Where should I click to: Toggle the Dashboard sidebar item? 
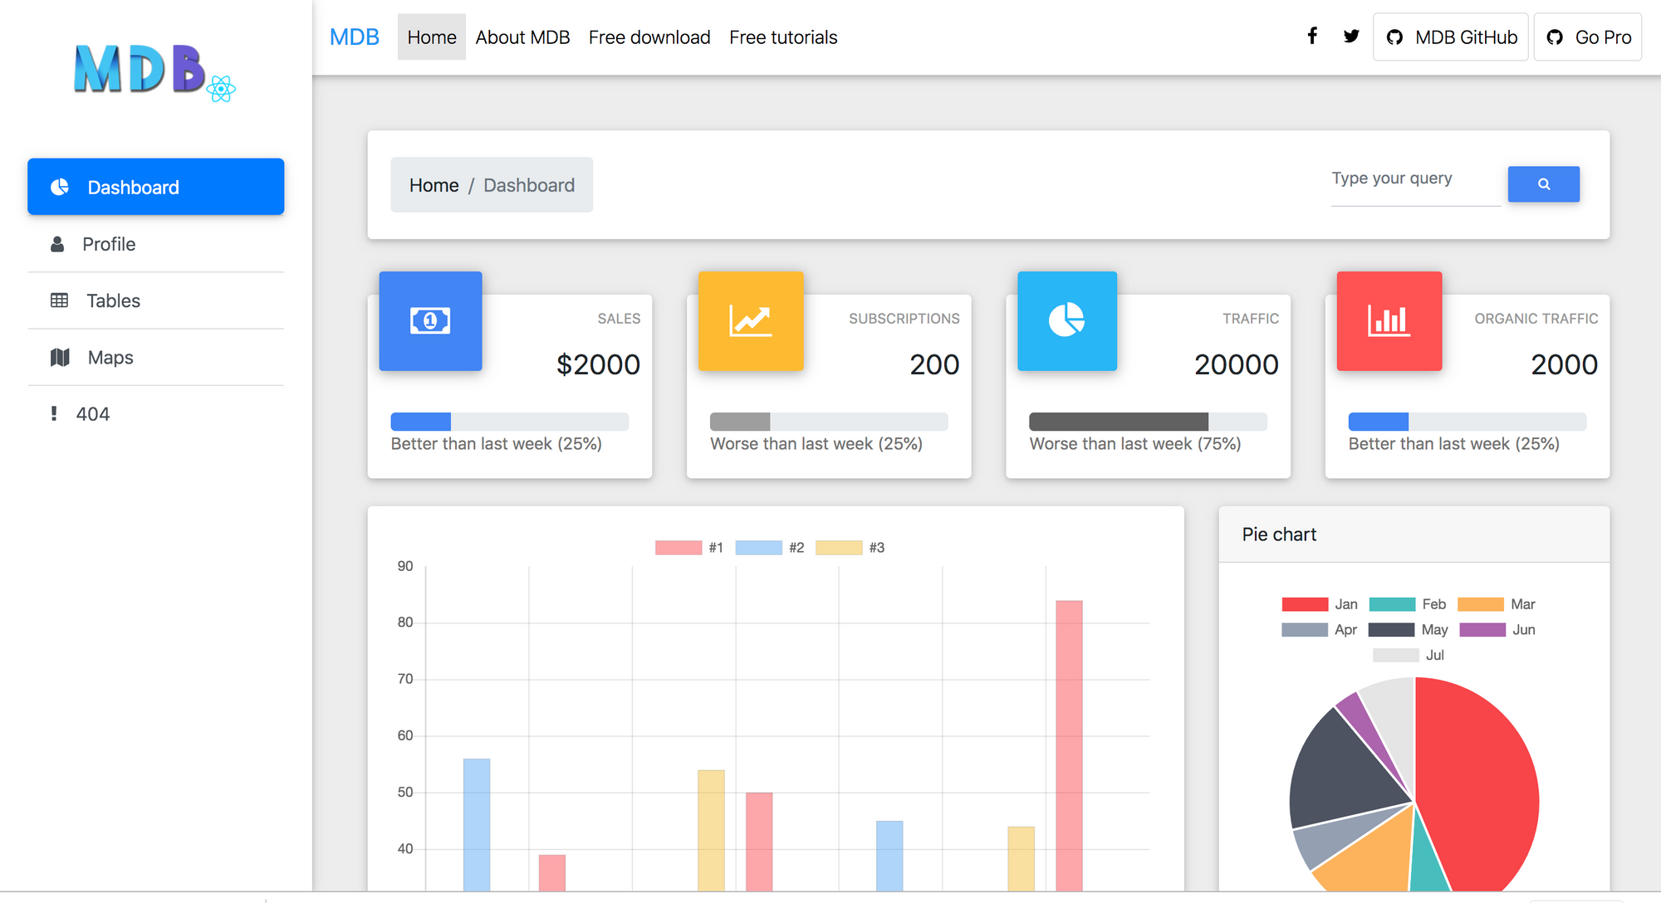point(154,188)
